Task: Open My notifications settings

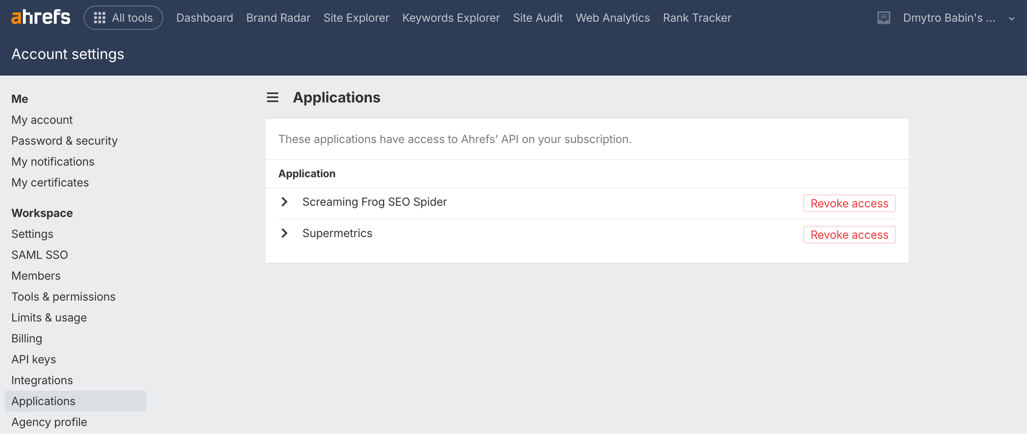Action: (53, 162)
